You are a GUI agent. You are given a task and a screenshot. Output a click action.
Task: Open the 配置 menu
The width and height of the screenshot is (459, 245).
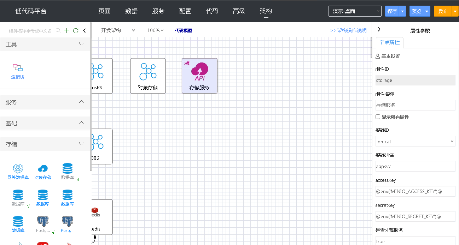point(185,11)
